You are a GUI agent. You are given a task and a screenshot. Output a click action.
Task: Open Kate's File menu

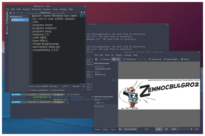pyautogui.click(x=8, y=9)
